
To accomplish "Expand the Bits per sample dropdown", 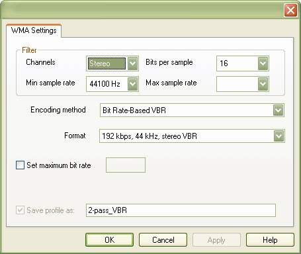I will [x=263, y=63].
